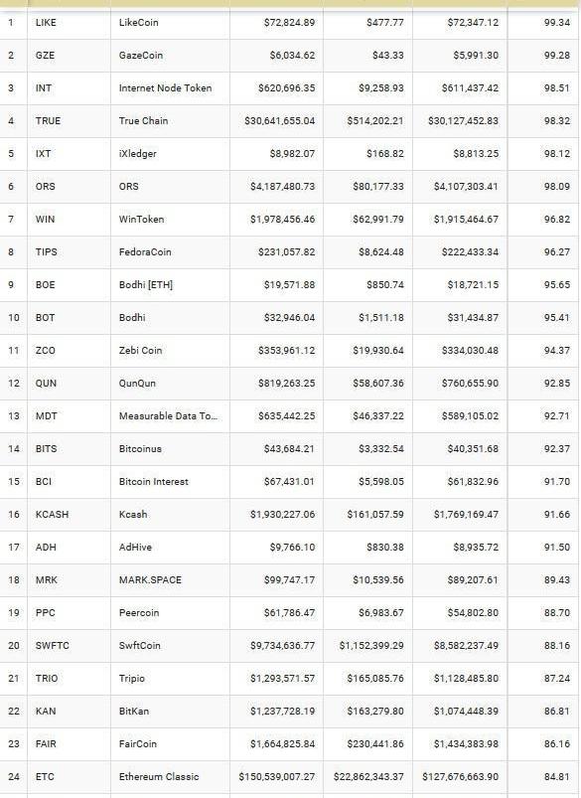Image resolution: width=581 pixels, height=798 pixels.
Task: Select the QunQun value $819,263.25
Action: point(286,384)
